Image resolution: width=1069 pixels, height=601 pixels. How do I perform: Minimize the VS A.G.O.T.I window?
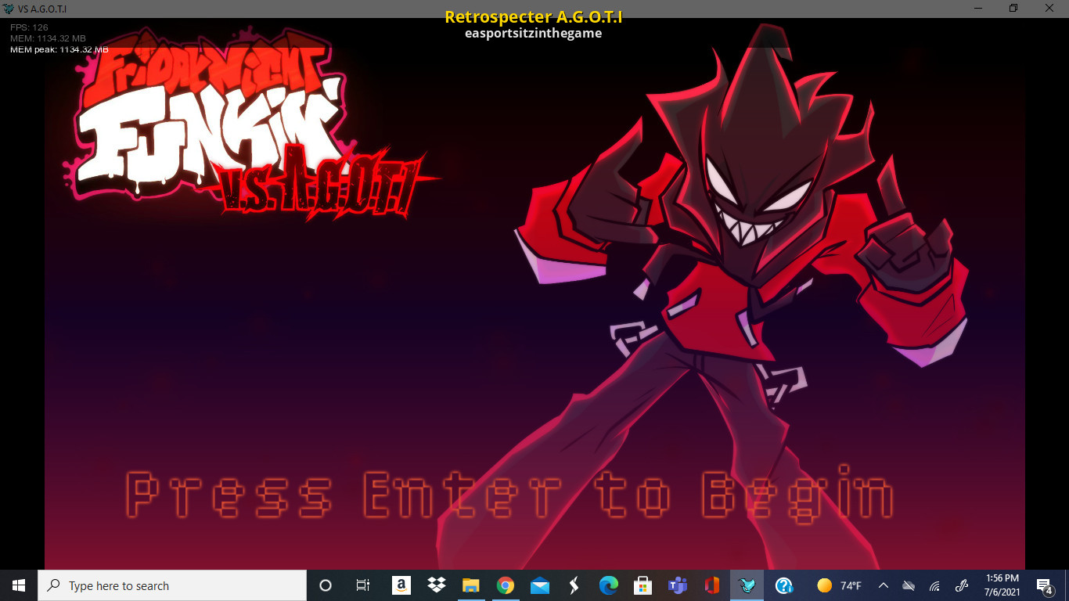click(977, 8)
